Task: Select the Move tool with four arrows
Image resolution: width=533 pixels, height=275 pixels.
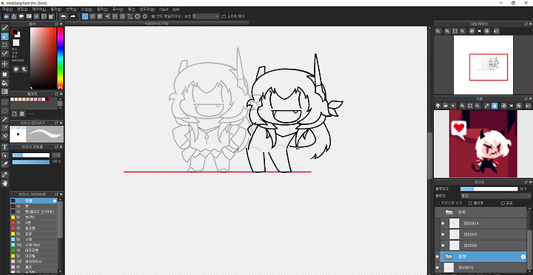Action: click(x=4, y=64)
